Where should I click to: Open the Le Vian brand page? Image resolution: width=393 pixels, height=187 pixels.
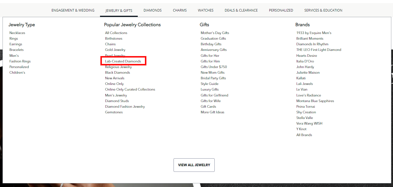coord(302,89)
